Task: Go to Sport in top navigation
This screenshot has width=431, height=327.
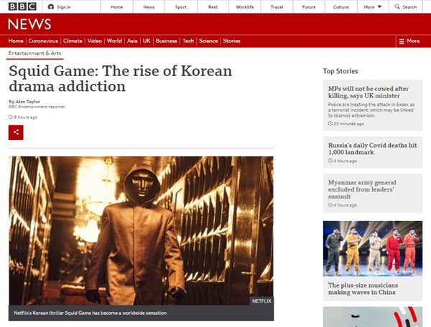Action: [181, 7]
